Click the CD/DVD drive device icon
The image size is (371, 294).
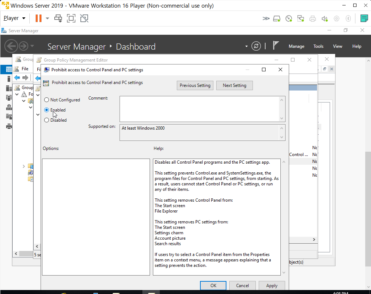point(289,18)
